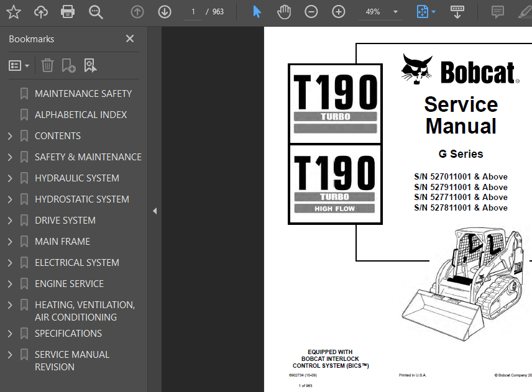Jump to HYDROSTATIC SYSTEM section

coord(82,199)
